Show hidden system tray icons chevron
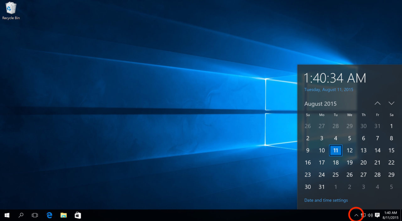Screen dimensions: 402x221 (356, 215)
